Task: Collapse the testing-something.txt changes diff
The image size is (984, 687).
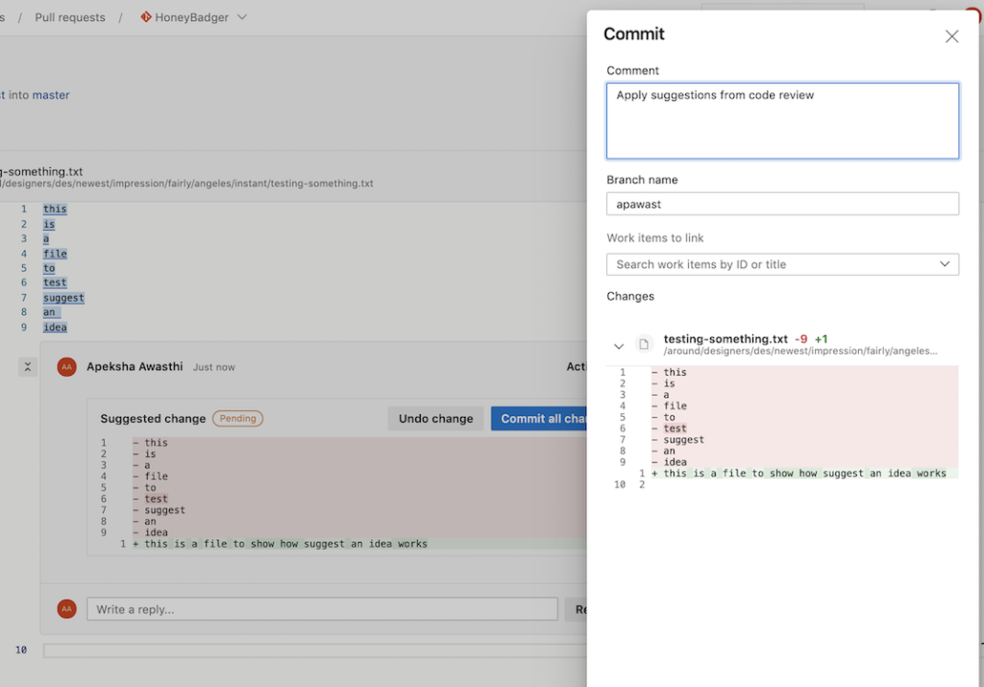Action: coord(619,345)
